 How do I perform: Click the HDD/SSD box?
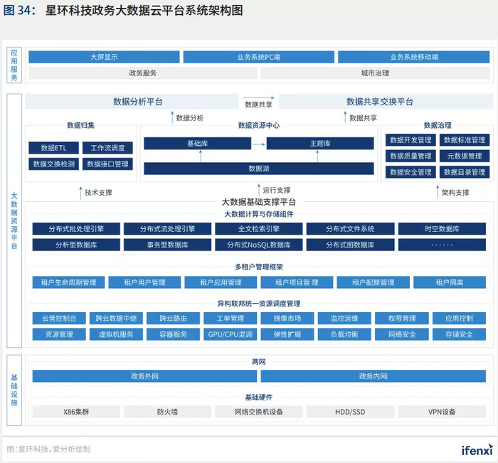(350, 412)
